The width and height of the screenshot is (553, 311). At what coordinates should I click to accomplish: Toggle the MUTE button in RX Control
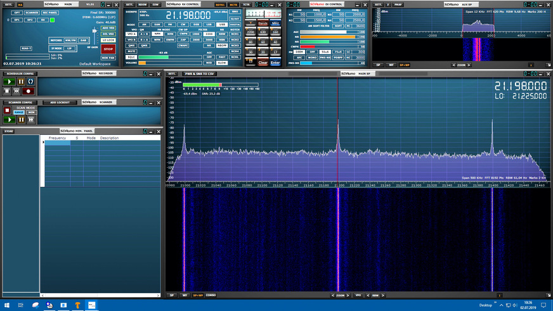tap(132, 51)
